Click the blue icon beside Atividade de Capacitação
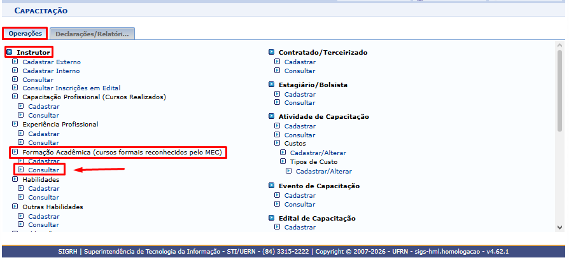The height and width of the screenshot is (260, 569). pos(271,116)
